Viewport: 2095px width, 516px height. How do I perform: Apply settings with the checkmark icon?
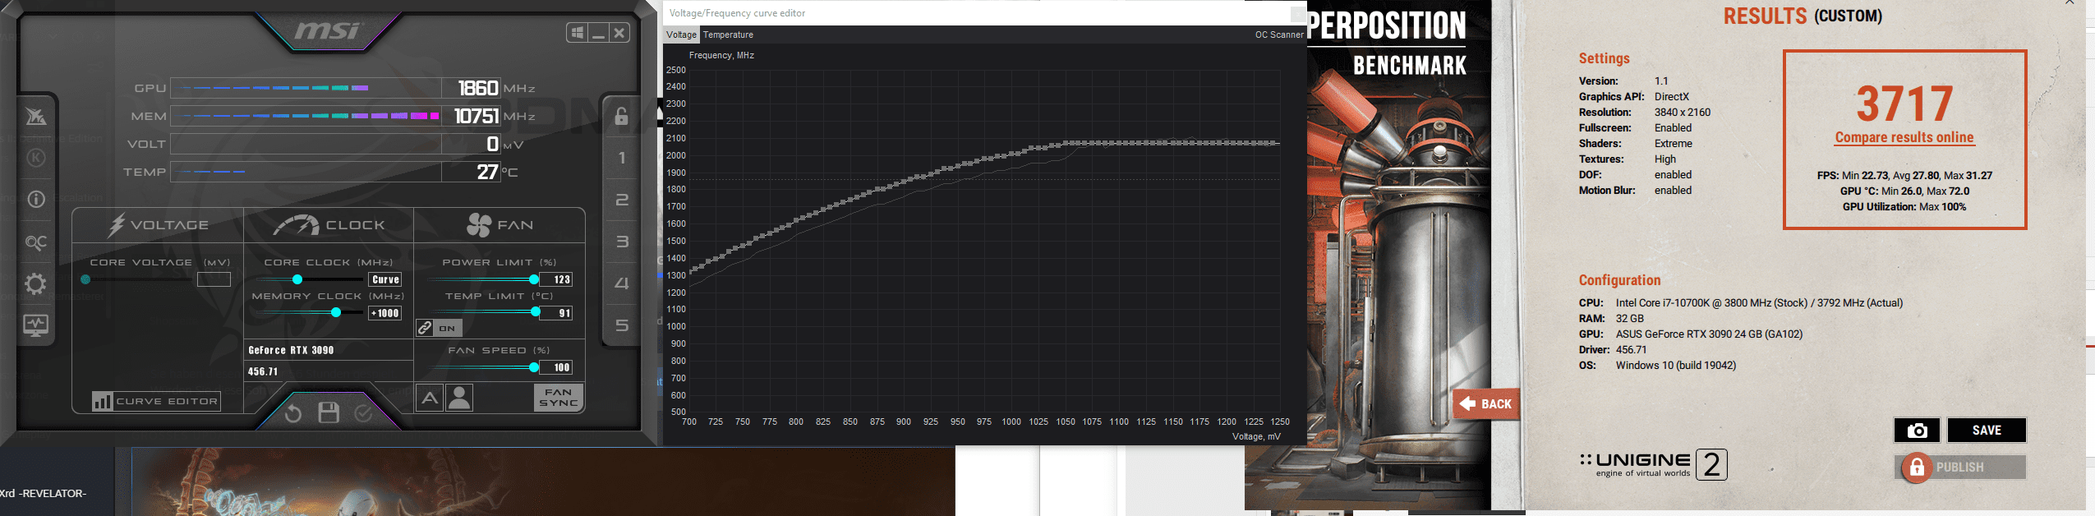coord(363,413)
